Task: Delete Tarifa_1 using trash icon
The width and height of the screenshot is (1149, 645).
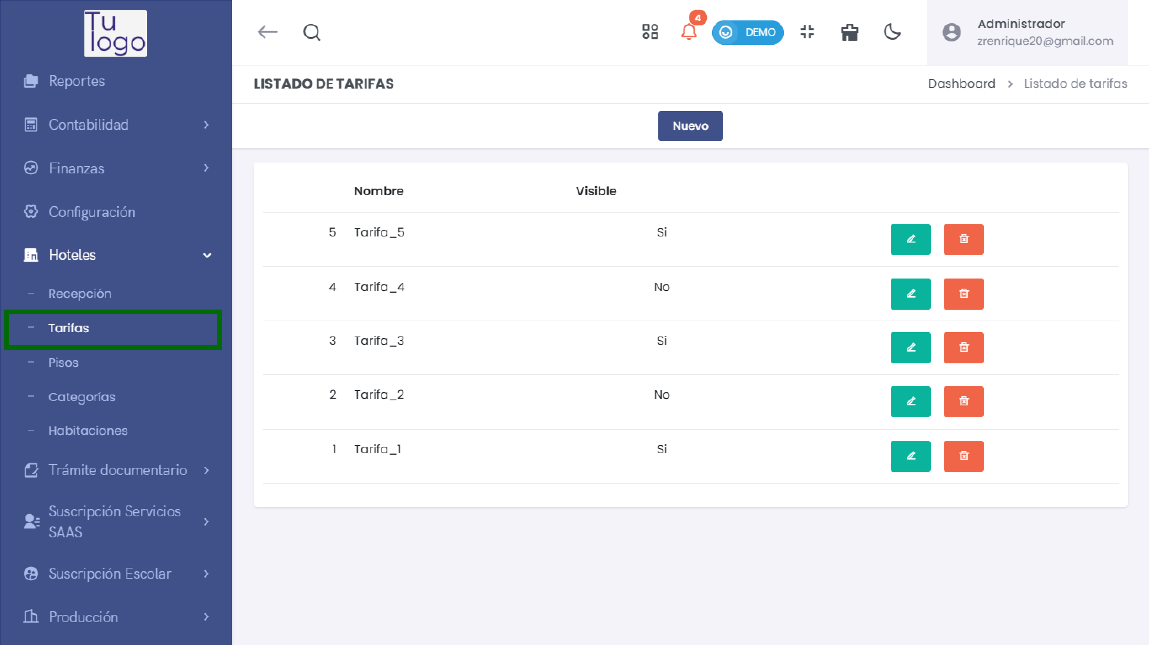Action: (x=964, y=456)
